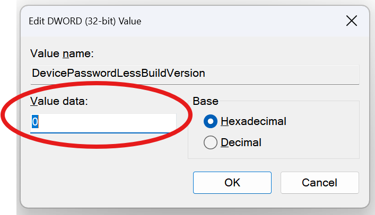Click the Value data label
Image resolution: width=375 pixels, height=215 pixels.
(x=59, y=101)
